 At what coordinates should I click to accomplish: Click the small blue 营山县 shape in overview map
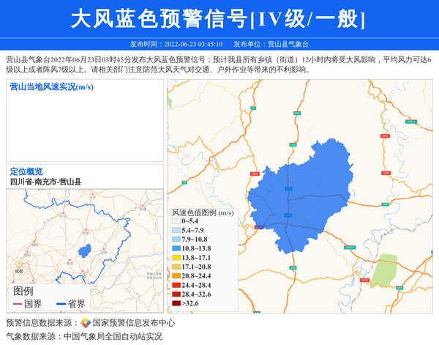[85, 251]
